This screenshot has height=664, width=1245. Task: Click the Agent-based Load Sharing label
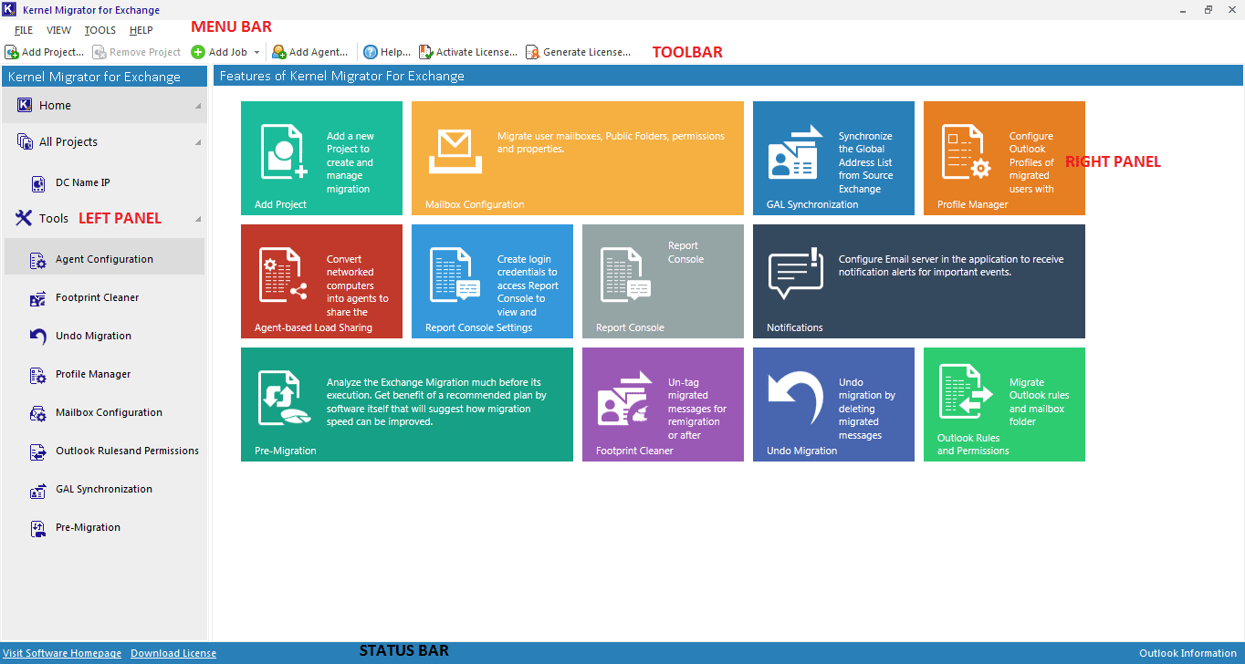coord(313,327)
